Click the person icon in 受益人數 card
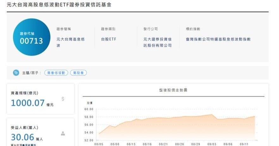This screenshot has height=146, width=279. coord(63,134)
